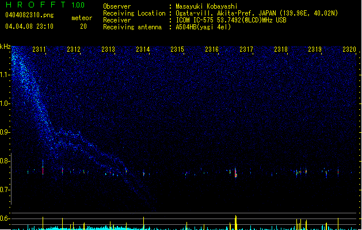Screen dimensions: 362x230
Task: Click the tall yellow intensity bar just after 2316
Action: click(236, 223)
